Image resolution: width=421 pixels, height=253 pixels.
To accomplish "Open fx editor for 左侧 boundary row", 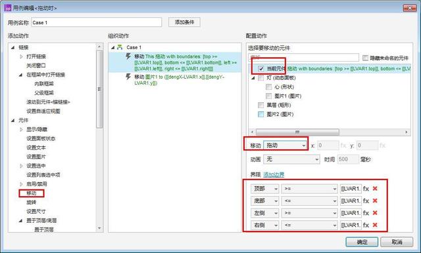I will [x=366, y=213].
